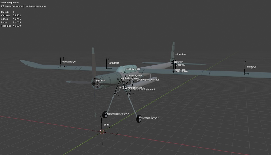271x155 pixels.
Task: Select the "aileron_R" bone label
Action: point(71,61)
